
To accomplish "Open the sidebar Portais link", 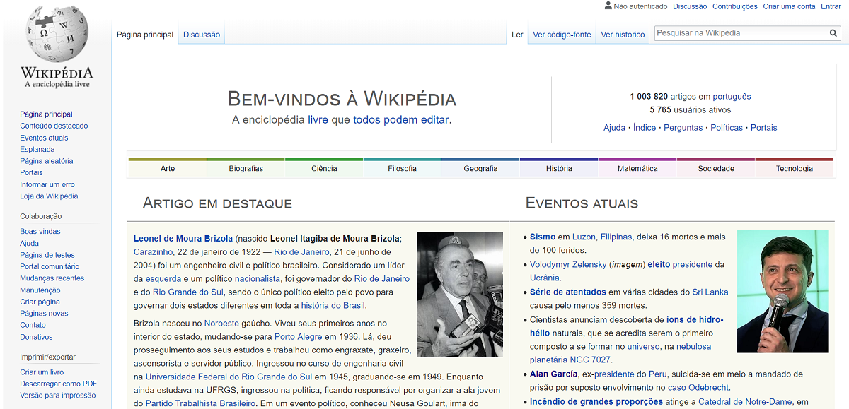I will tap(31, 172).
